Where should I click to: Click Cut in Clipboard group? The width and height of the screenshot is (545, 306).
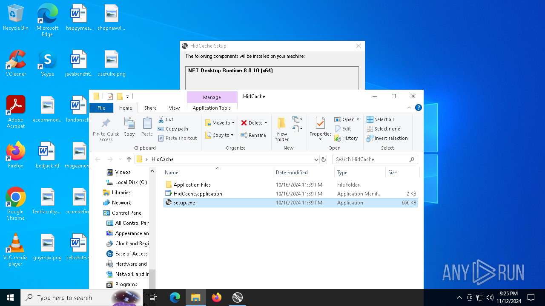pyautogui.click(x=166, y=119)
